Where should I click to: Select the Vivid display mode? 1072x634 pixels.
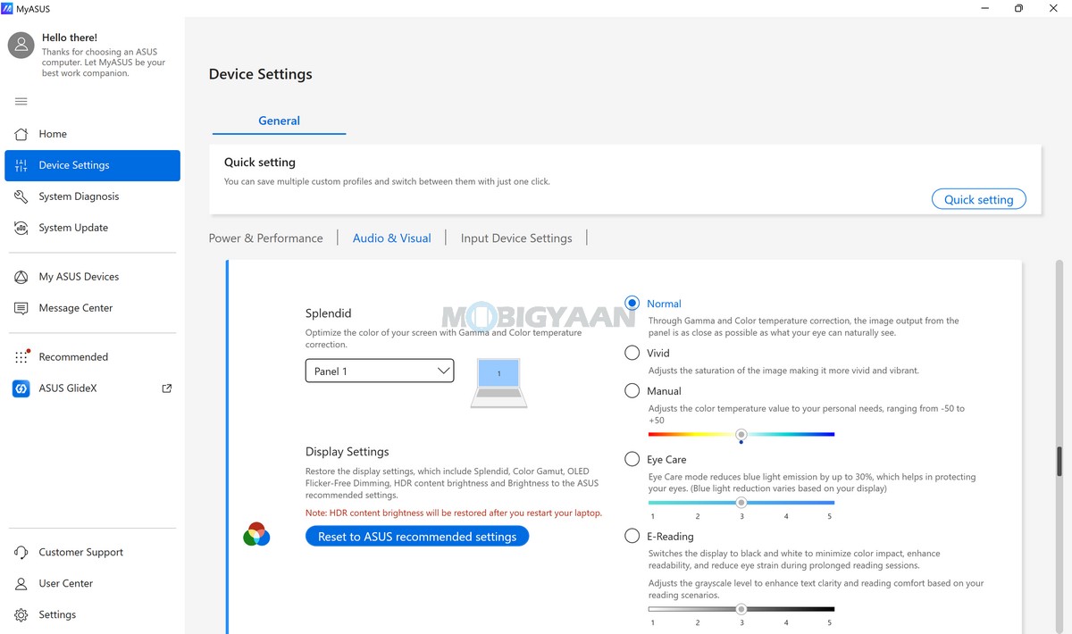(x=632, y=353)
